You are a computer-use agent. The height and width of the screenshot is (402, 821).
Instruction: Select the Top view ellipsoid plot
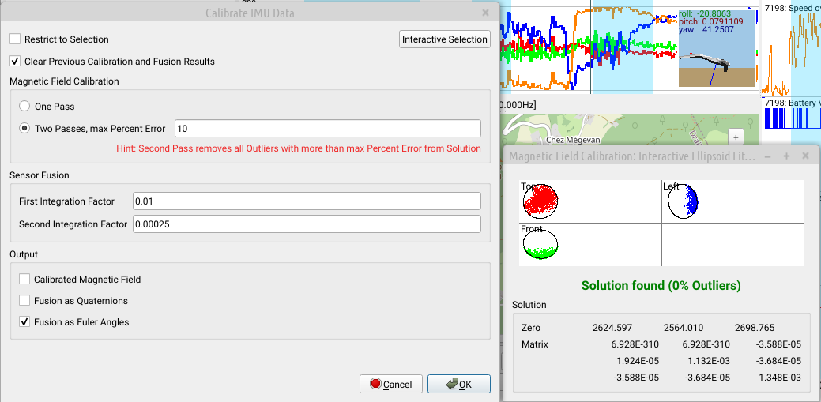pos(540,201)
